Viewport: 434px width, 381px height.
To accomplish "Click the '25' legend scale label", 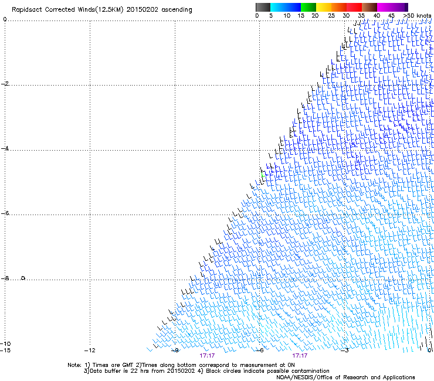I will tap(331, 16).
